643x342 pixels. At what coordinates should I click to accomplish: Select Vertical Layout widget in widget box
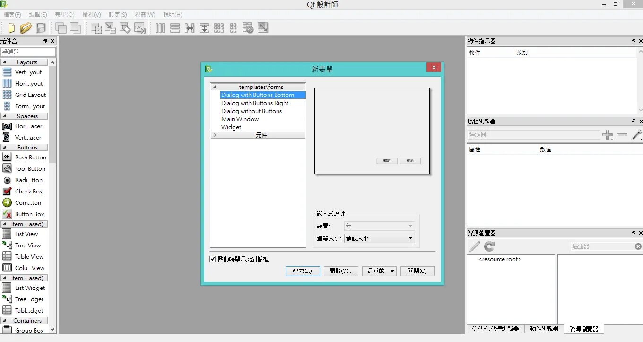pyautogui.click(x=25, y=72)
